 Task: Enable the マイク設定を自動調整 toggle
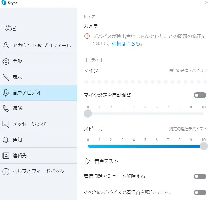[200, 95]
